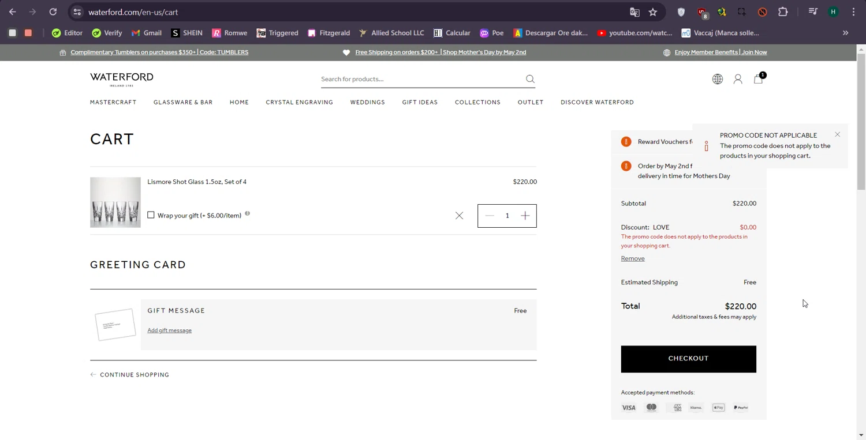Viewport: 866px width, 440px height.
Task: Click the Checkout button
Action: click(x=688, y=359)
